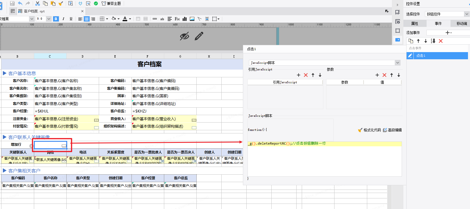Screen dimensions: 470x209
Task: Expand the 选择控件 widget type dropdown
Action: [466, 14]
